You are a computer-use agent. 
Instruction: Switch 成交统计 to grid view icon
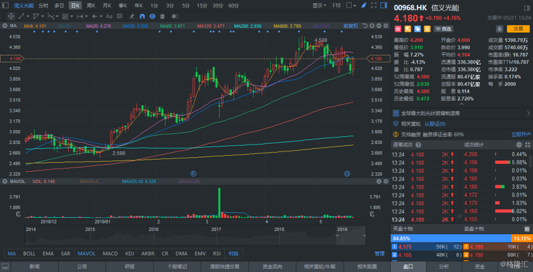[x=528, y=145]
